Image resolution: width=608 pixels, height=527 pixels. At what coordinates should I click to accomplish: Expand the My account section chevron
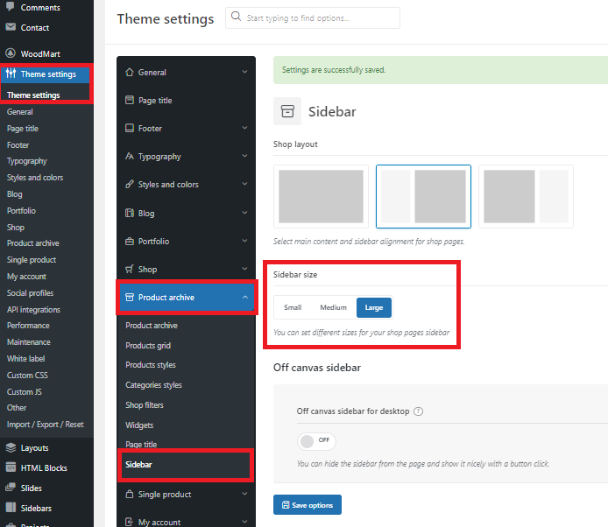(244, 522)
